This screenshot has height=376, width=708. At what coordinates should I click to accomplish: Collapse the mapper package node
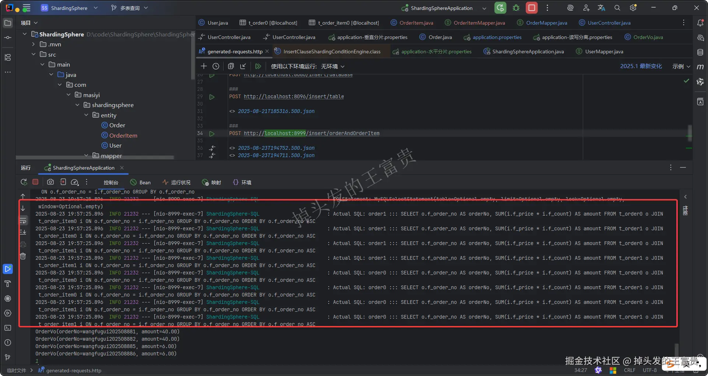(86, 156)
